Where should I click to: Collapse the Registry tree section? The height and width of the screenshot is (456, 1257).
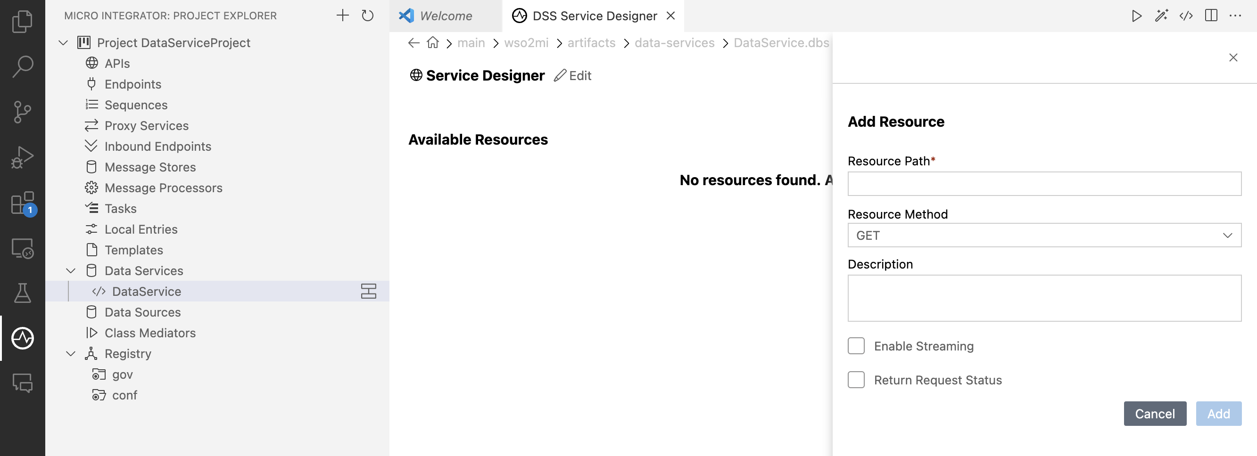pyautogui.click(x=70, y=354)
